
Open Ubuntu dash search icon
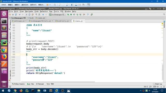tap(4, 14)
